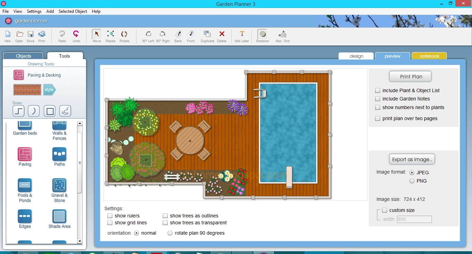Choose the Garden beds tool
Viewport: 472px width, 254px height.
(x=25, y=128)
